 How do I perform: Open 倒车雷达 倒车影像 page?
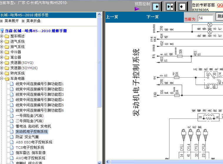pyautogui.click(x=31, y=153)
